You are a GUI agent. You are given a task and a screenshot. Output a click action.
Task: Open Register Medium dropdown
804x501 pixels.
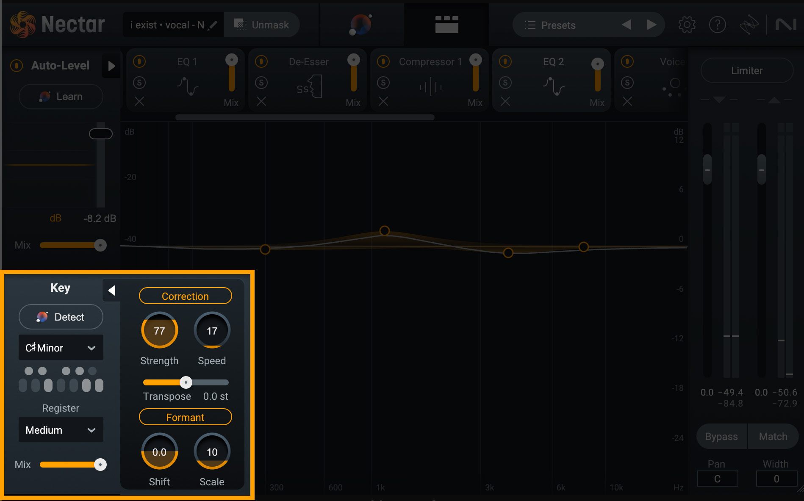61,430
